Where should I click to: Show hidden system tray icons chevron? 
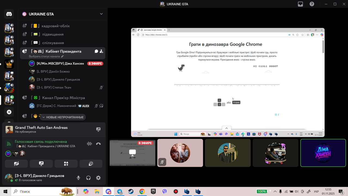[x=275, y=191]
